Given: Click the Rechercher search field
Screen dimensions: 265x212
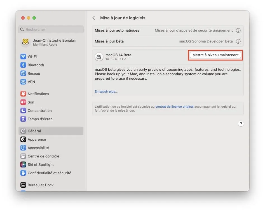Looking at the screenshot, I should coord(51,29).
